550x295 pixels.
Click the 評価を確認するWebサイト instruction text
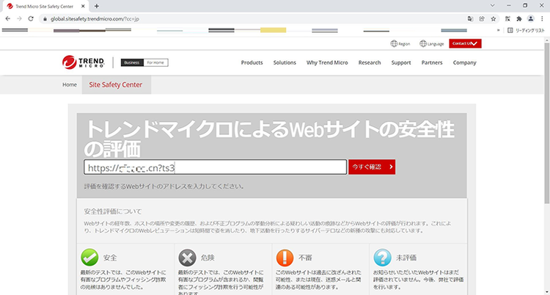coord(164,186)
